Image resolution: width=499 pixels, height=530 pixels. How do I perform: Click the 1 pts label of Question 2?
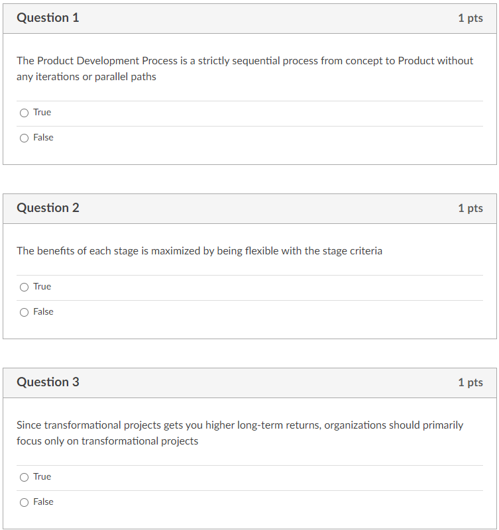[471, 208]
